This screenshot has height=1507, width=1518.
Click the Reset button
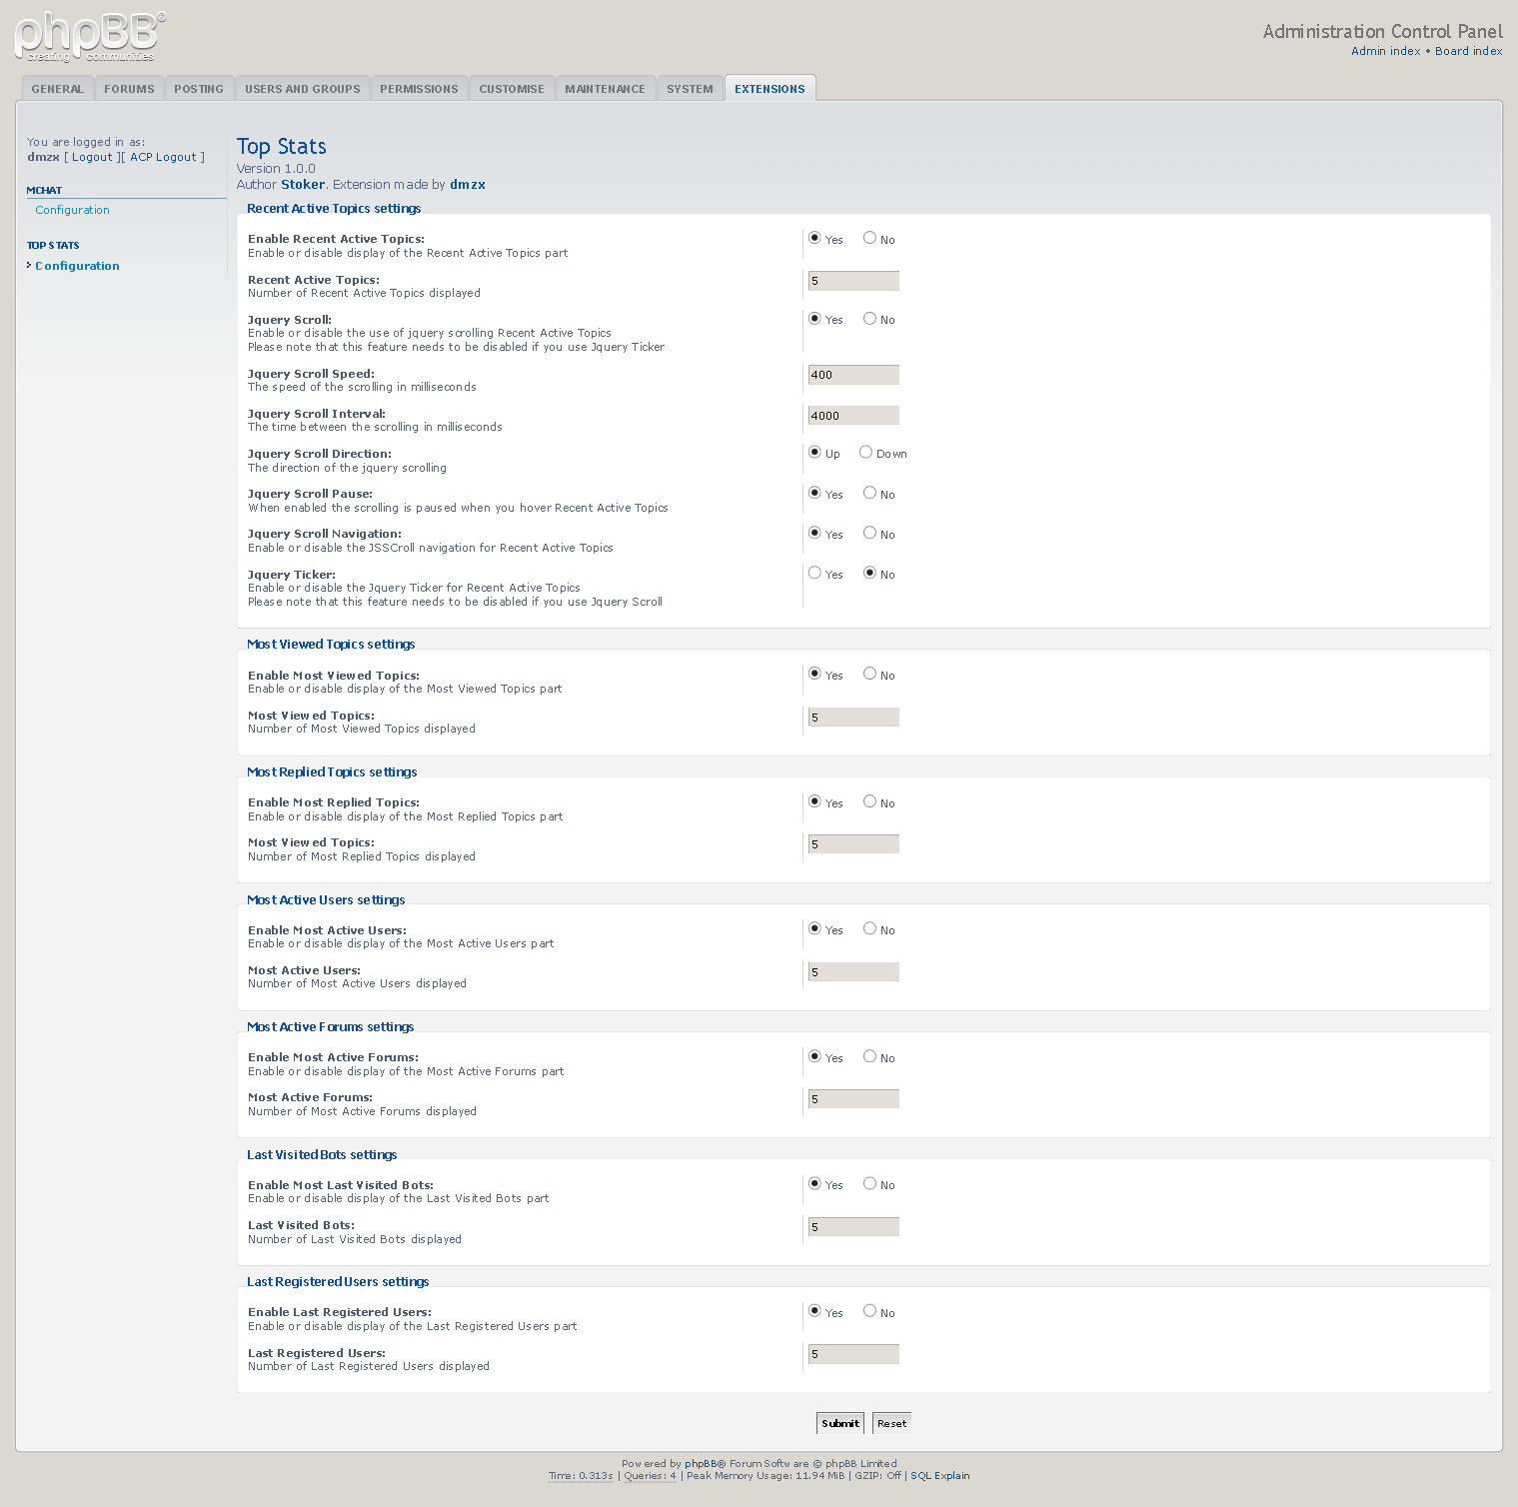(890, 1423)
